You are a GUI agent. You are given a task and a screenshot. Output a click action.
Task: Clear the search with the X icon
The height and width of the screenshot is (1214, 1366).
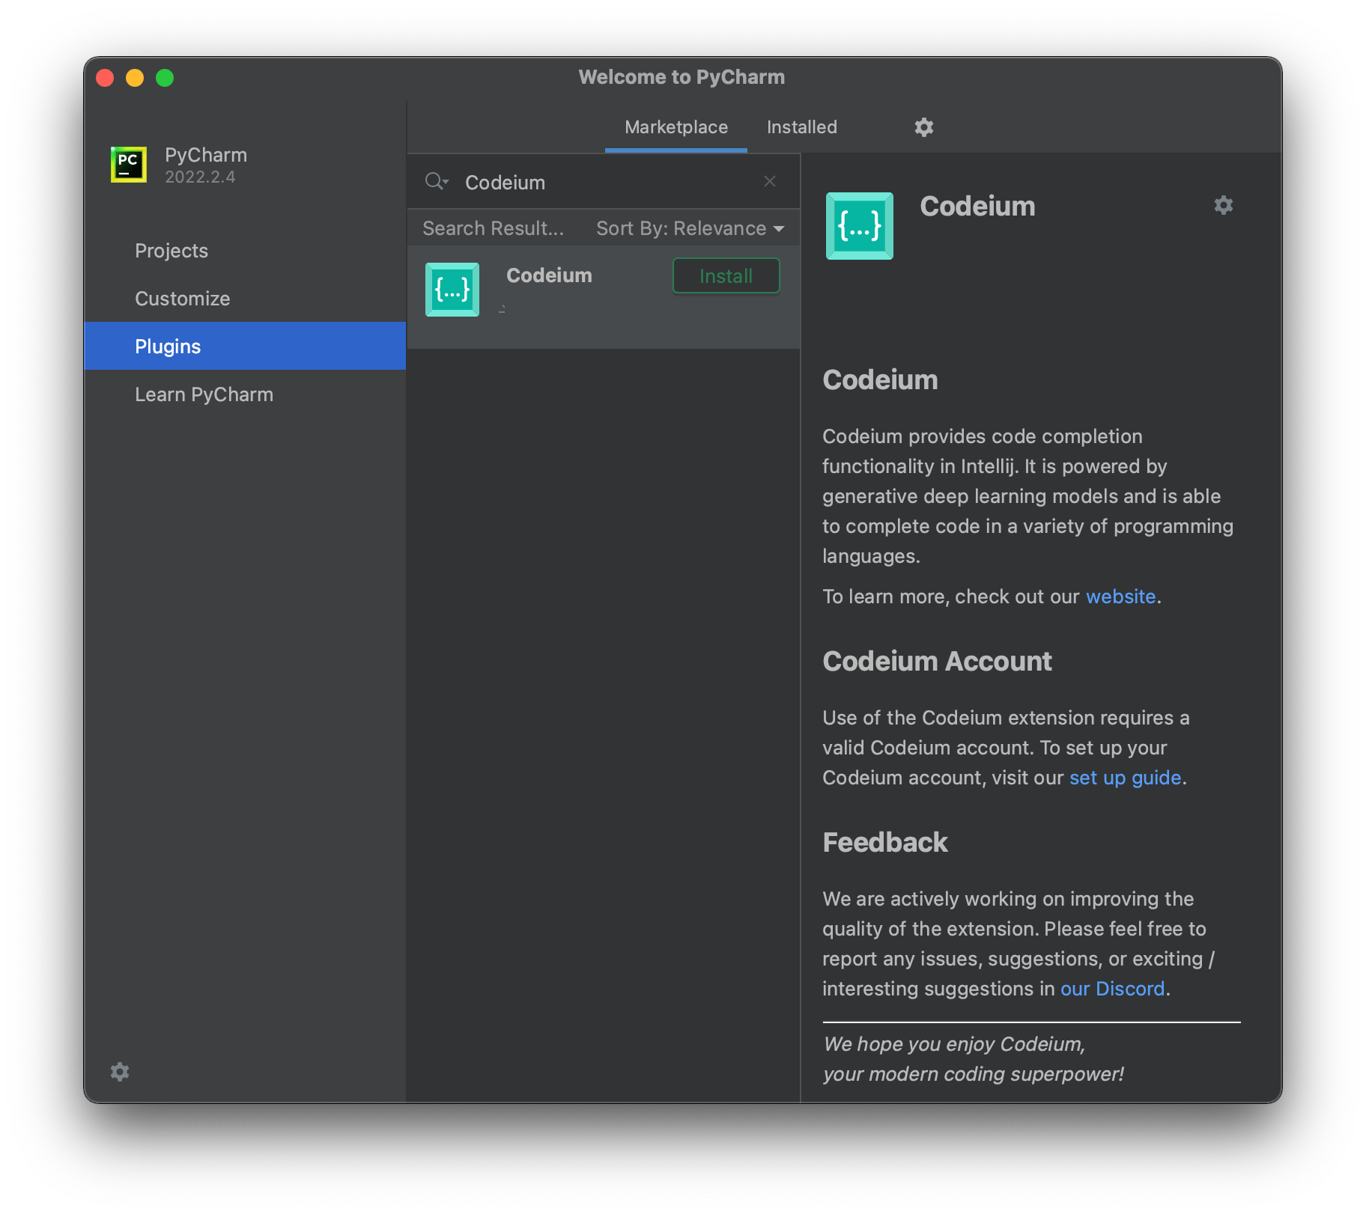click(770, 181)
